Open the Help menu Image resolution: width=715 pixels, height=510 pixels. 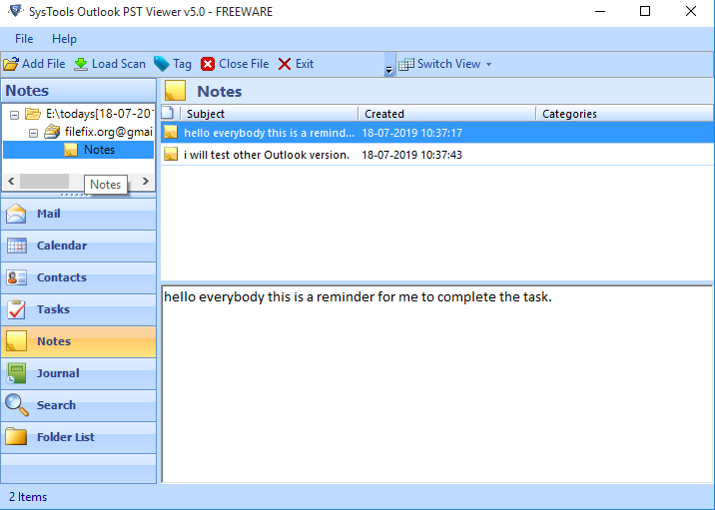tap(64, 39)
